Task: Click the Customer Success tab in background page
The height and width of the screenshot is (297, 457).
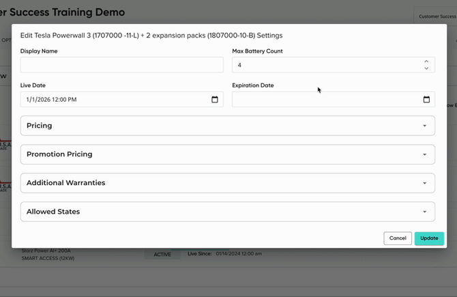Action: point(437,16)
